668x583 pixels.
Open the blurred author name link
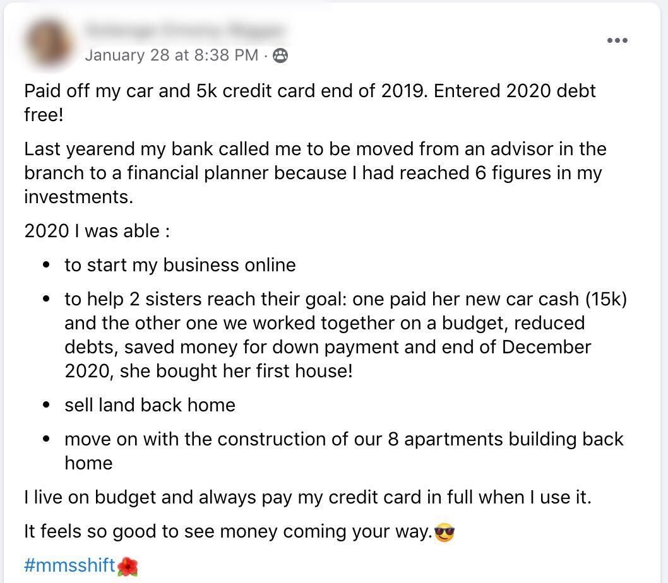184,30
